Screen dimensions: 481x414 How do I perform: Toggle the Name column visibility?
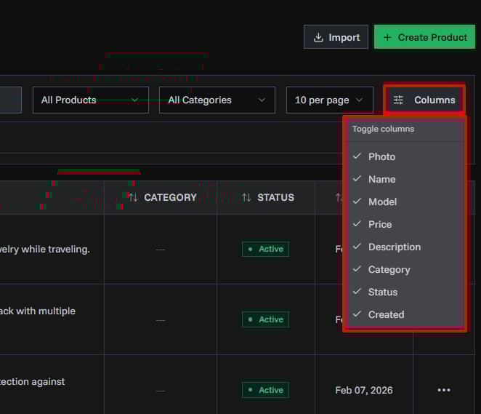[405, 179]
